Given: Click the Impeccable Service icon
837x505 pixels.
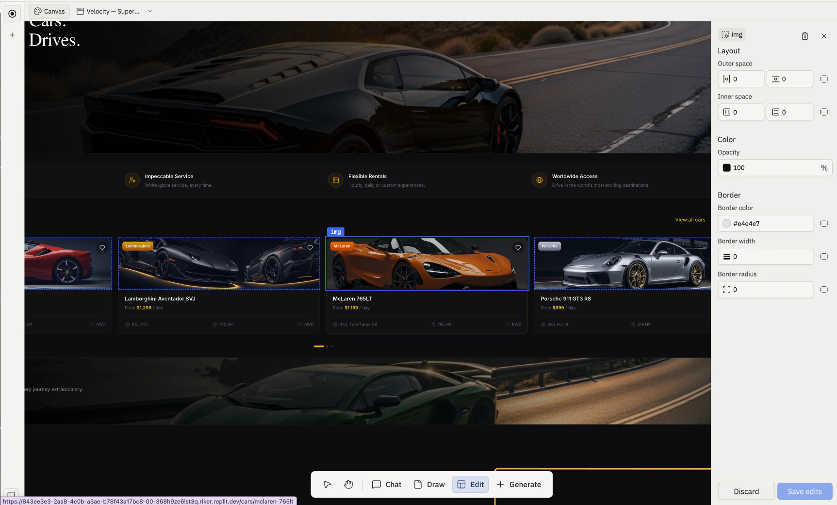Looking at the screenshot, I should (x=132, y=180).
